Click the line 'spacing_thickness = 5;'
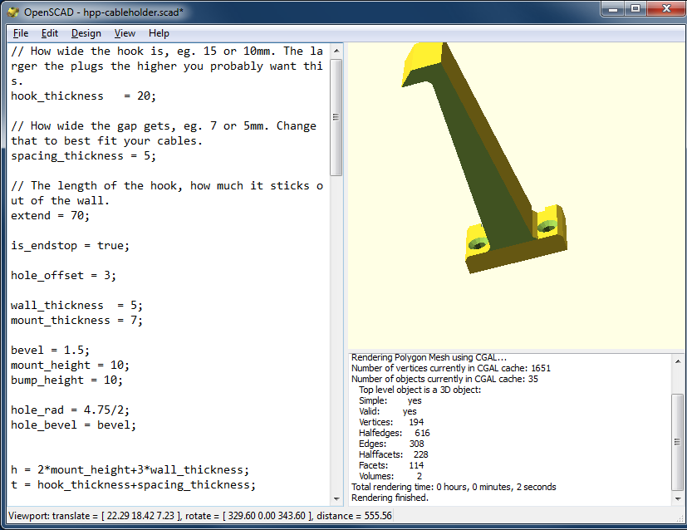687x530 pixels. click(83, 156)
